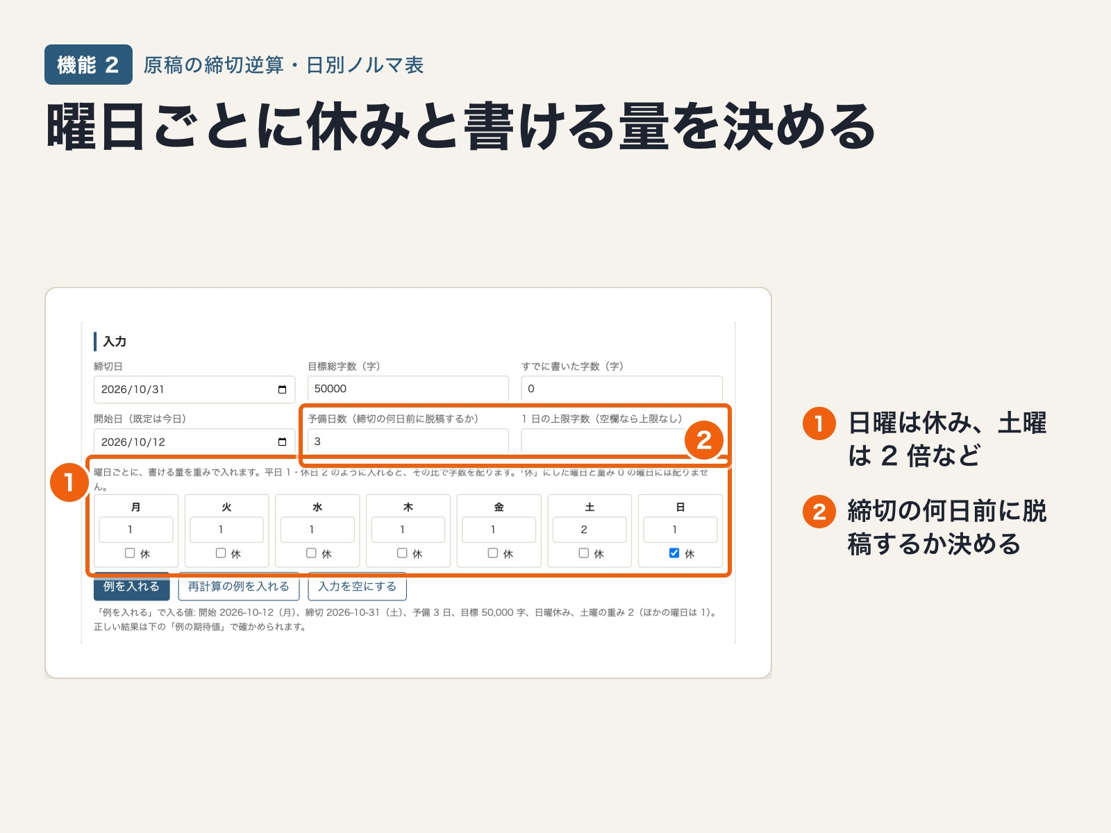Click the すでに書いた字数 field showing 0
The width and height of the screenshot is (1111, 833).
pos(622,389)
